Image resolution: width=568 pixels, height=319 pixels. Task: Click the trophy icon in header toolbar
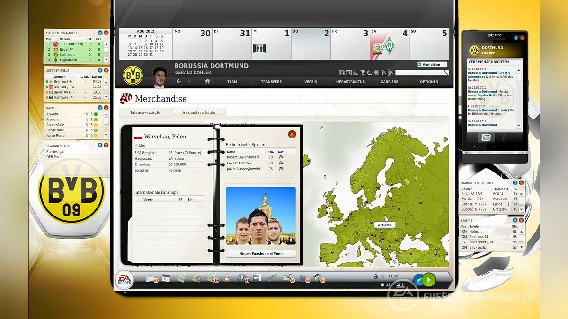[363, 73]
